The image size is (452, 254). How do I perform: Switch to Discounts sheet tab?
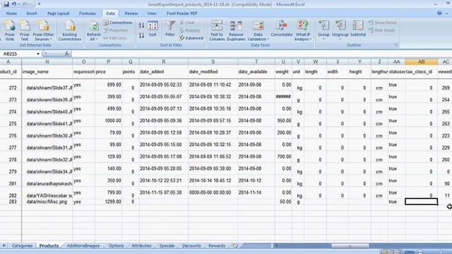click(191, 246)
